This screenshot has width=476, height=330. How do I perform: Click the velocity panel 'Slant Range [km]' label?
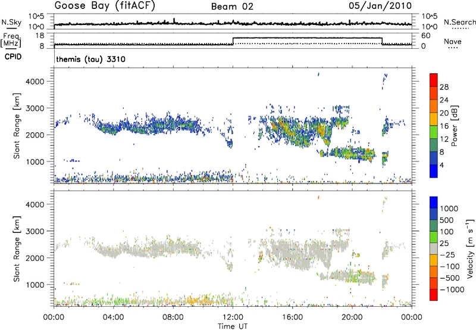(x=17, y=249)
